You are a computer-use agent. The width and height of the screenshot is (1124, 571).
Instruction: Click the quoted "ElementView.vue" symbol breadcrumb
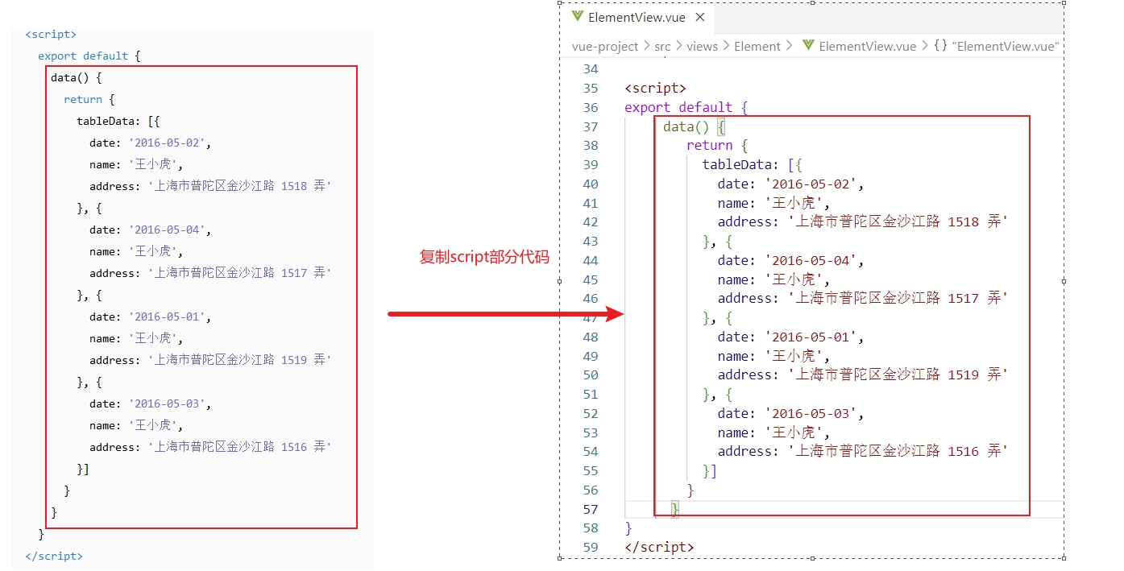point(1005,46)
